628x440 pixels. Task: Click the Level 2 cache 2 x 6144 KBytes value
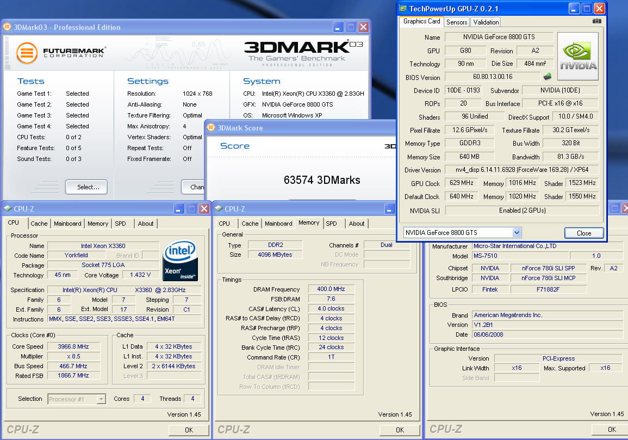click(x=174, y=366)
